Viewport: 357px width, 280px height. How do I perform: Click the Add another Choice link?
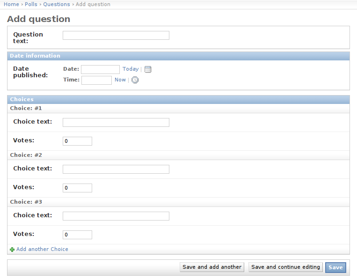[x=42, y=249]
